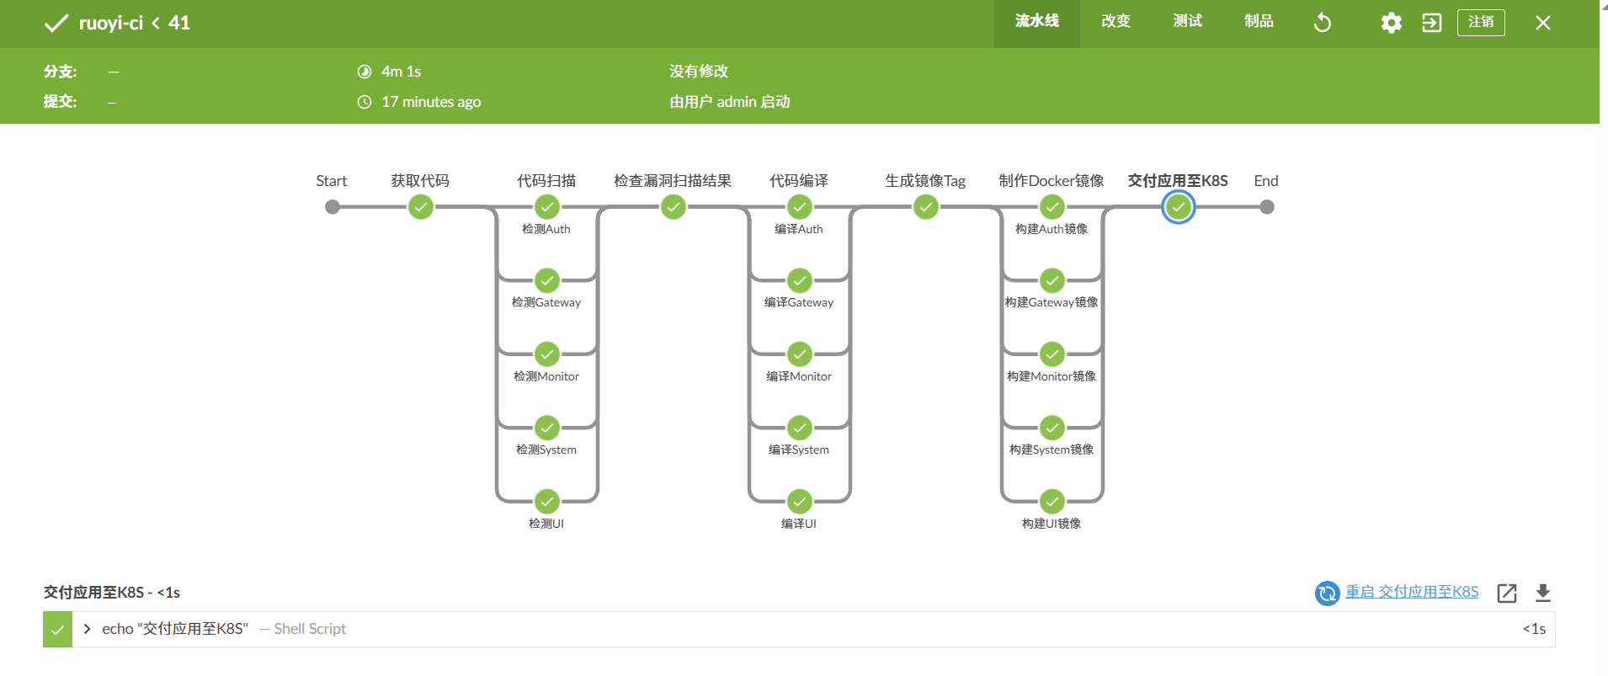Image resolution: width=1608 pixels, height=676 pixels.
Task: Click the 编译Monitor stage node
Action: click(800, 354)
